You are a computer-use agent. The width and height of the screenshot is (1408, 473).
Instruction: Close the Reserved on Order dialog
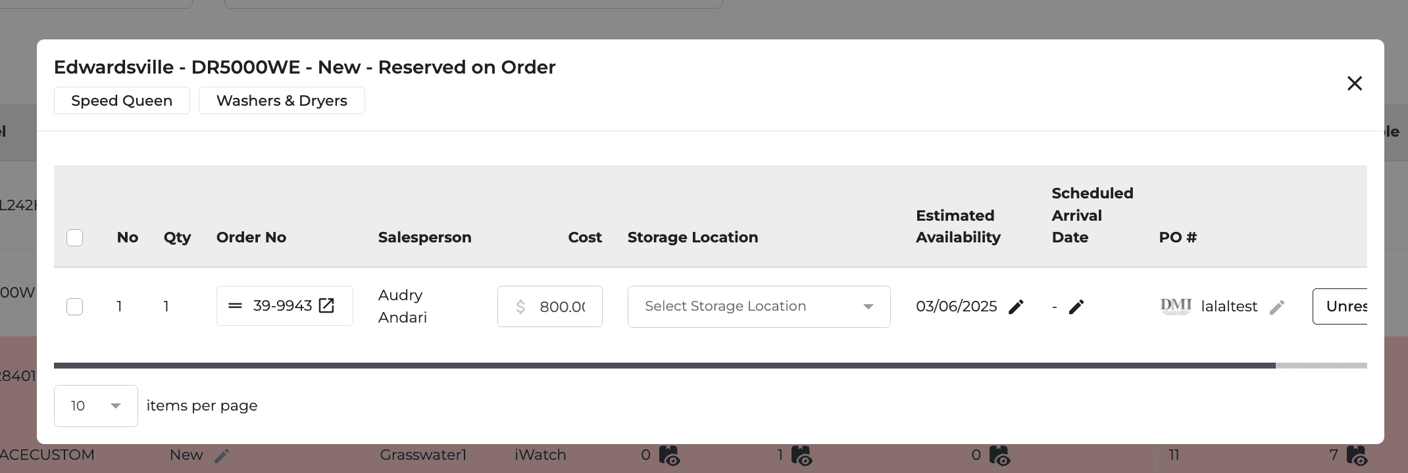pyautogui.click(x=1355, y=83)
